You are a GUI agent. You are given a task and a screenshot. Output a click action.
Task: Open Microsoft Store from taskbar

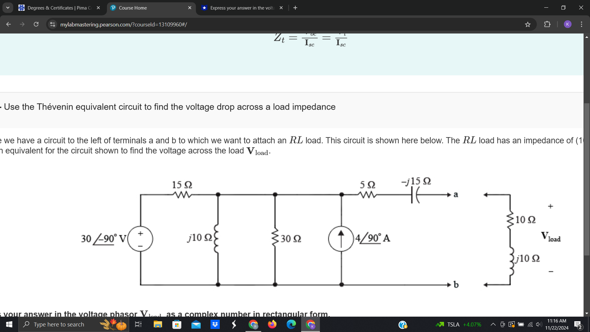(177, 324)
